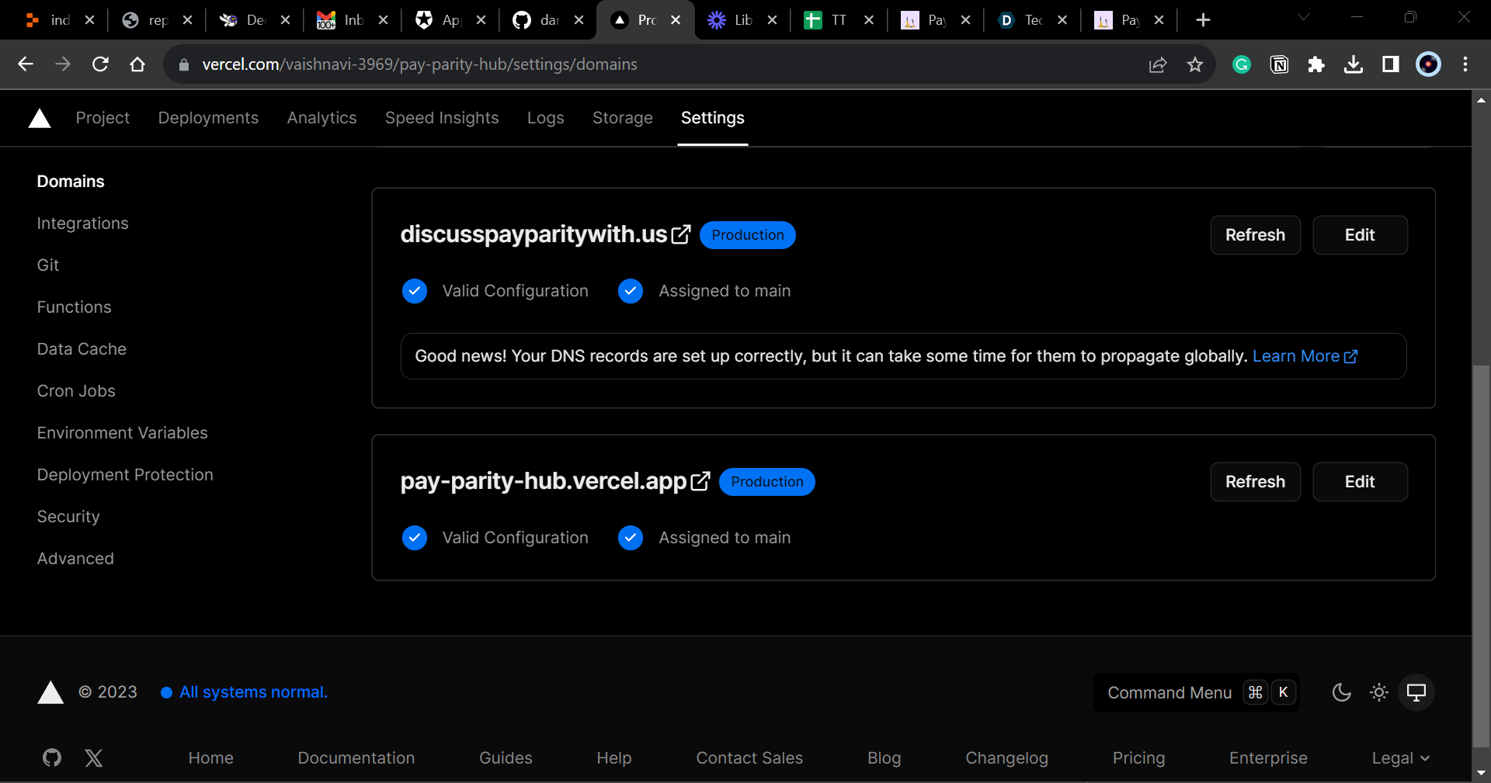Refresh the pay-parity-hub.vercel.app domain
1491x783 pixels.
(1255, 482)
